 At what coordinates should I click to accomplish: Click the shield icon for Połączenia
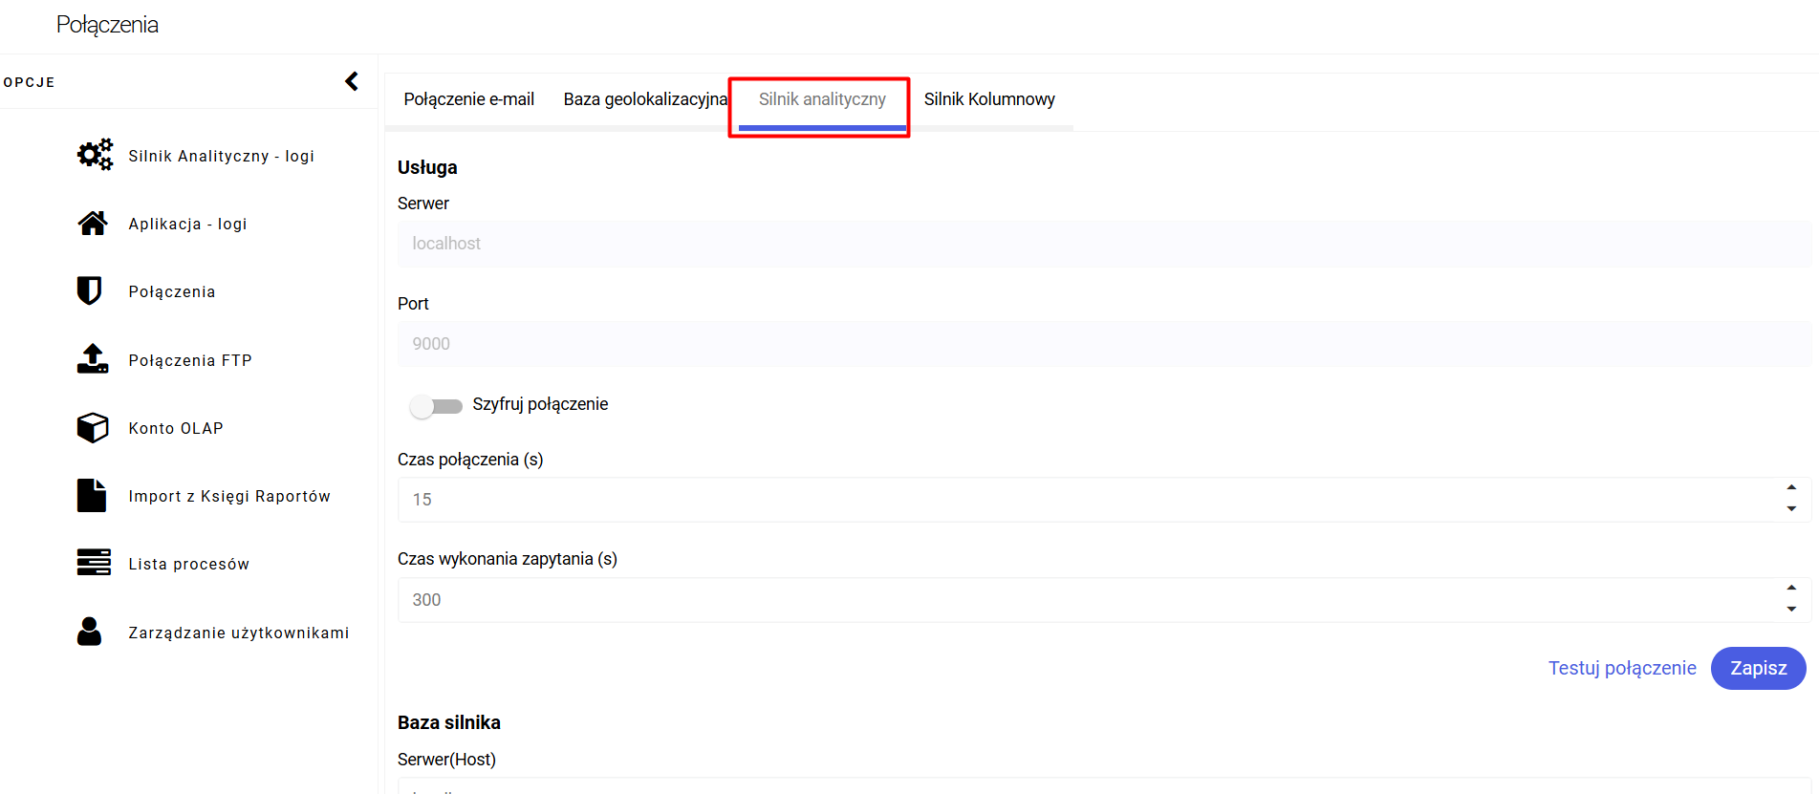90,290
